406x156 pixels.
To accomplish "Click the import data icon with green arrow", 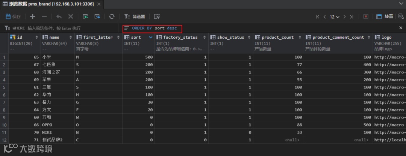I will (x=85, y=16).
